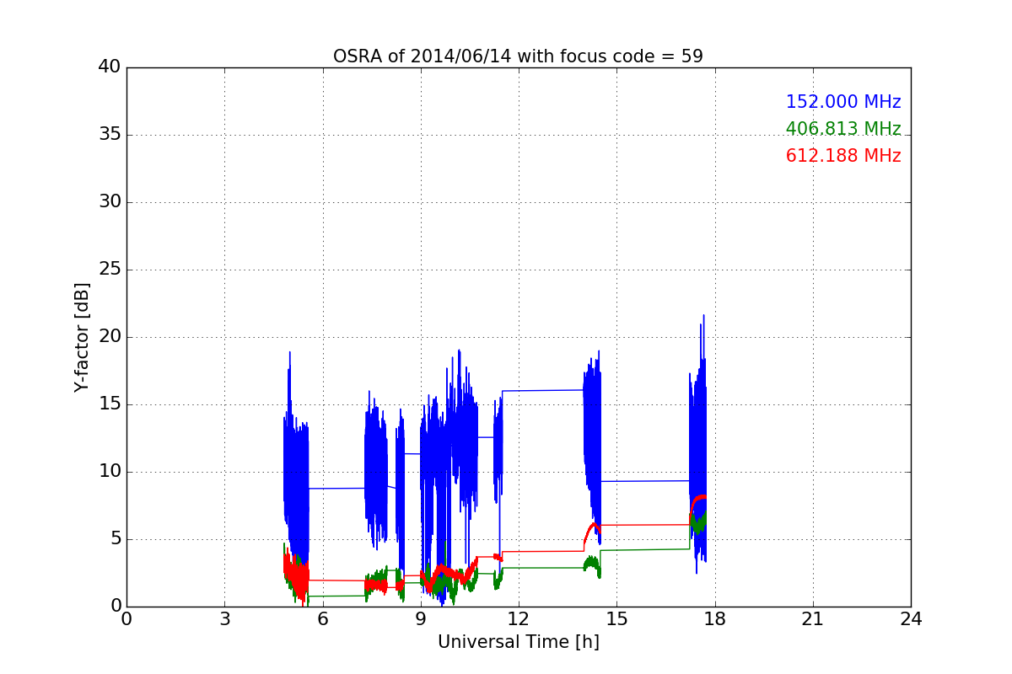Image resolution: width=1012 pixels, height=674 pixels.
Task: Click the x-axis tick label 21
Action: [x=813, y=619]
